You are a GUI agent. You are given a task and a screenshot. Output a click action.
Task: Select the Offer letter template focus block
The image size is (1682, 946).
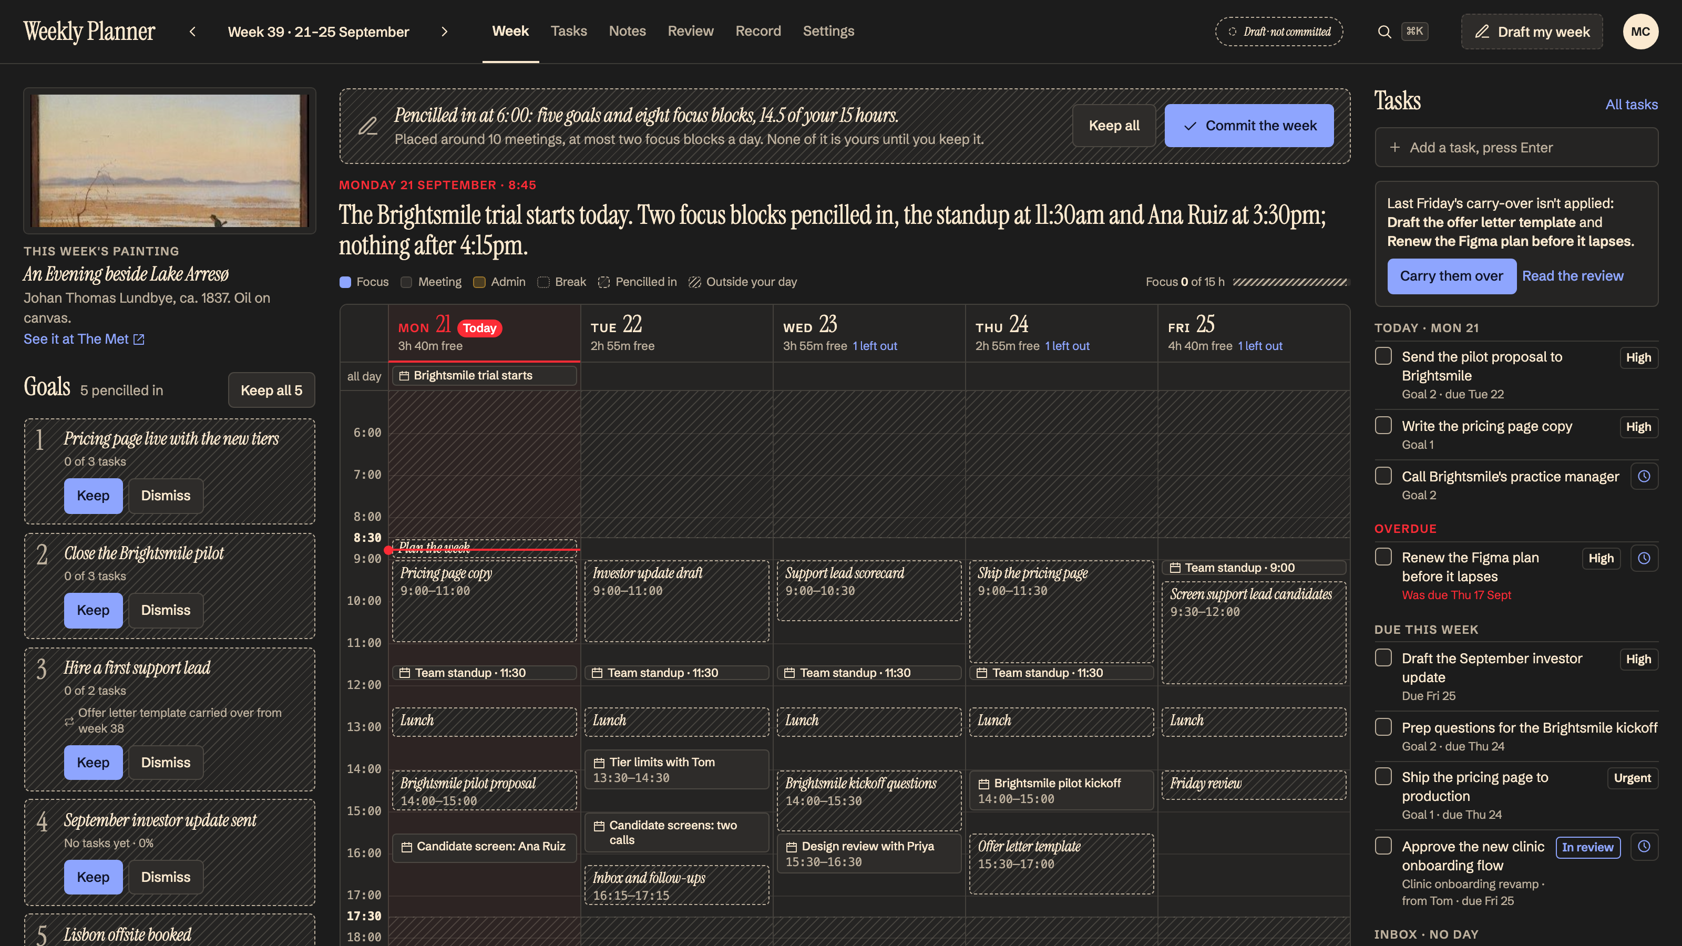click(x=1062, y=863)
